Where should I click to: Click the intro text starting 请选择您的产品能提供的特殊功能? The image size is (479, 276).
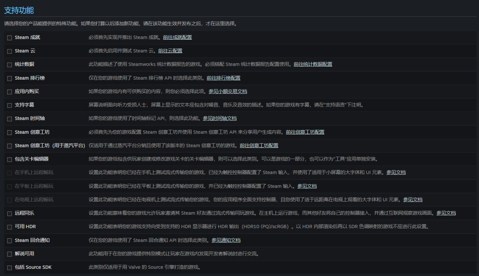[120, 24]
